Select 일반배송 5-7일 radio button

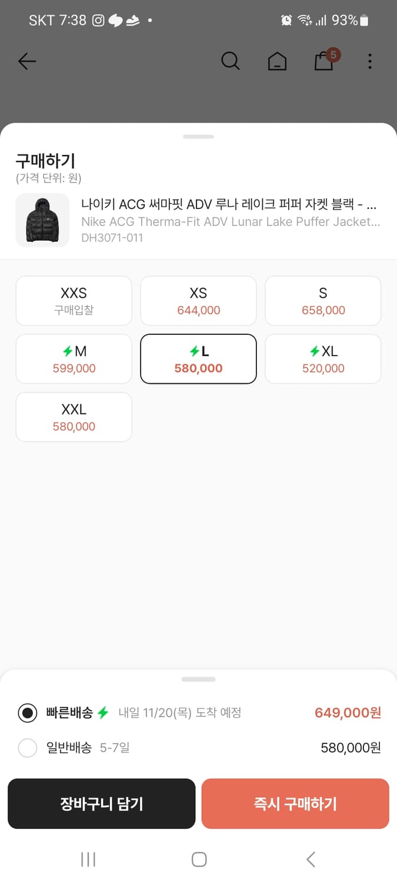(28, 748)
